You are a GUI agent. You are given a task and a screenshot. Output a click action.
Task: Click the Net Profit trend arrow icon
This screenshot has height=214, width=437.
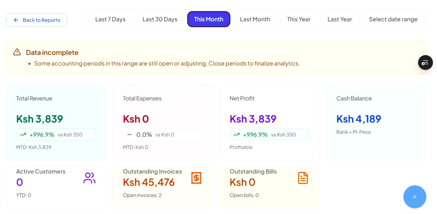[x=236, y=135]
